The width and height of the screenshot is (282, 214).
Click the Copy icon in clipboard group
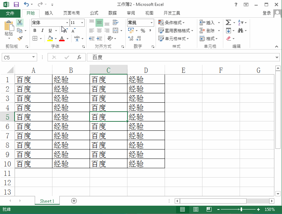pos(19,31)
